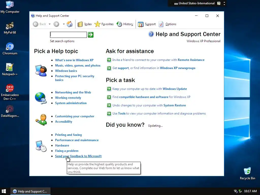260x195 pixels.
Task: Open Music, video, games, and photos topic
Action: click(x=78, y=66)
